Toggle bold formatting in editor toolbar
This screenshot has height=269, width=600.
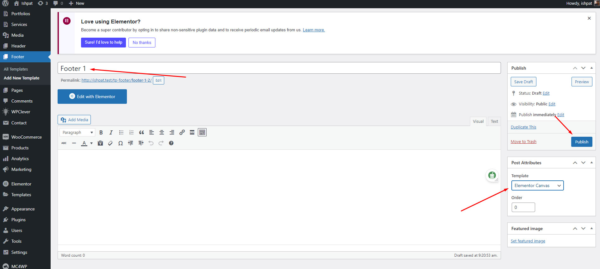(101, 132)
